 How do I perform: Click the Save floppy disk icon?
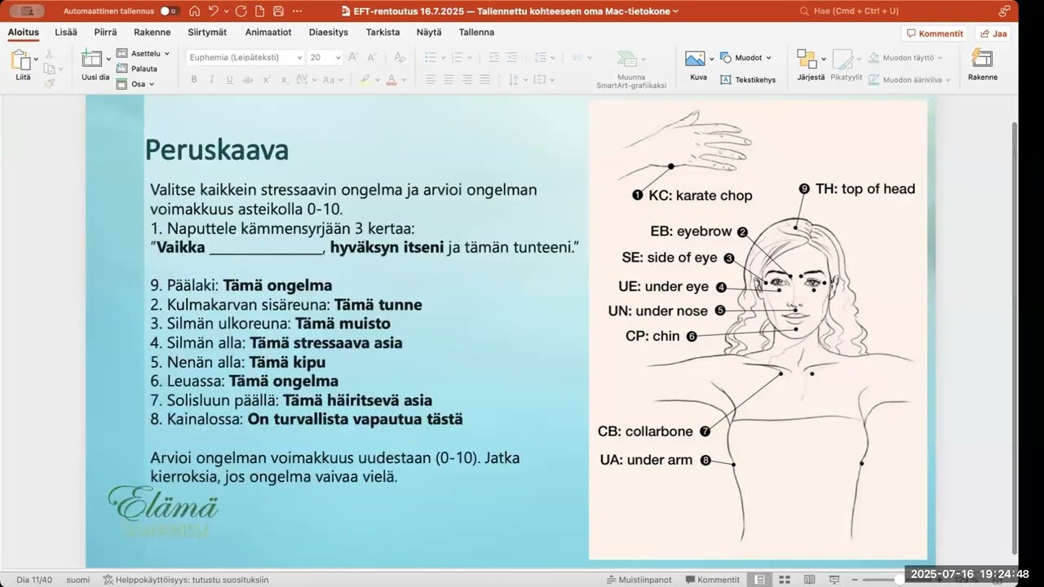click(x=278, y=11)
